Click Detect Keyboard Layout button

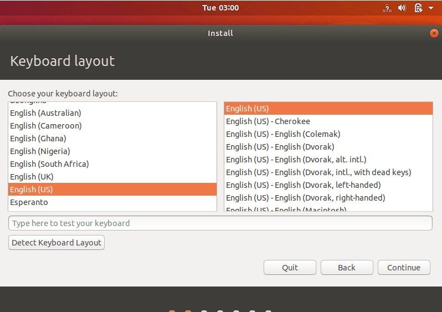click(x=56, y=243)
